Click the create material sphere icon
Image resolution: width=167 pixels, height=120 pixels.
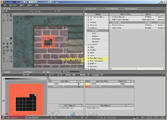[x=4, y=50]
